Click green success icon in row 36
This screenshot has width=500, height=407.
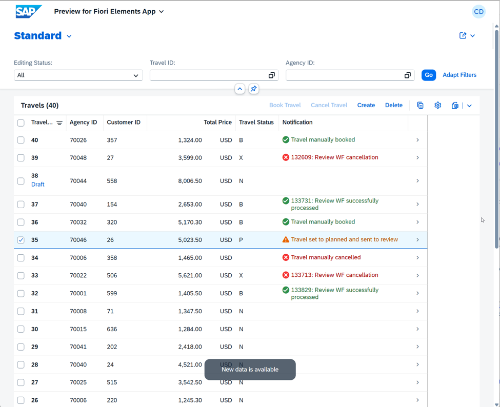pos(286,222)
